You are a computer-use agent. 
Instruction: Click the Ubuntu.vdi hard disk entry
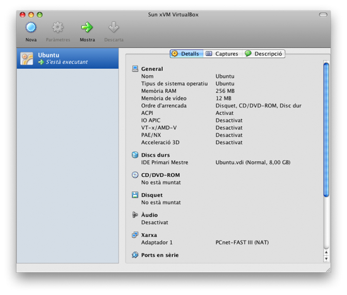[253, 162]
